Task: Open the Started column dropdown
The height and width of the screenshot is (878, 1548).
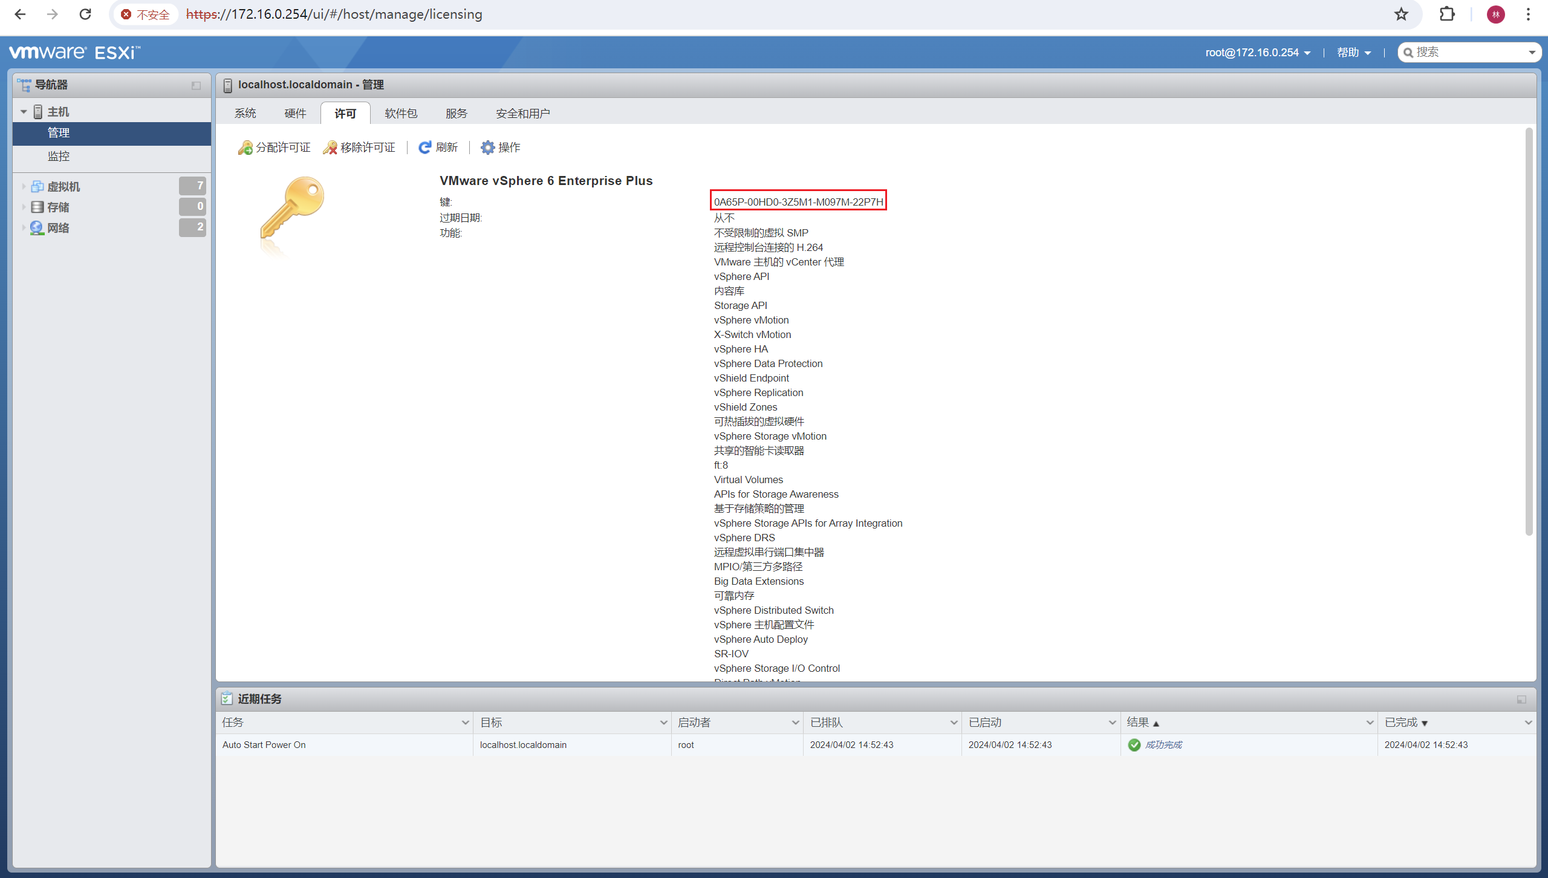Action: pyautogui.click(x=1112, y=723)
